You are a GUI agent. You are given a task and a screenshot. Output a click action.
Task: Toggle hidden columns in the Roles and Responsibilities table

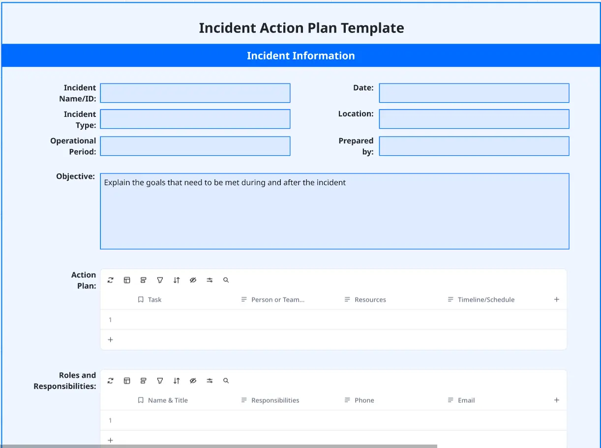[x=193, y=380]
